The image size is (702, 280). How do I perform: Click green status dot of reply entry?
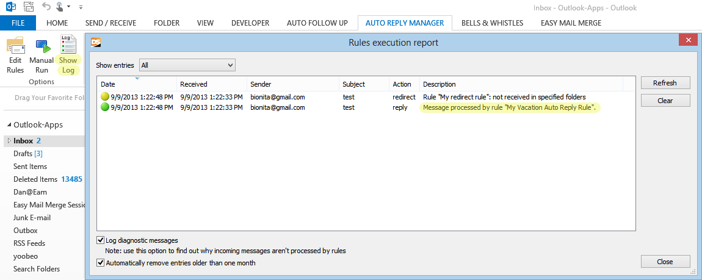click(x=105, y=107)
